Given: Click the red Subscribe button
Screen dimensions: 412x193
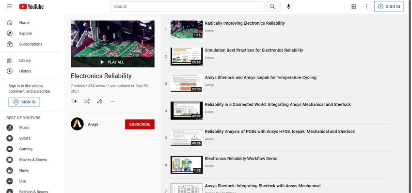Looking at the screenshot, I should (140, 124).
